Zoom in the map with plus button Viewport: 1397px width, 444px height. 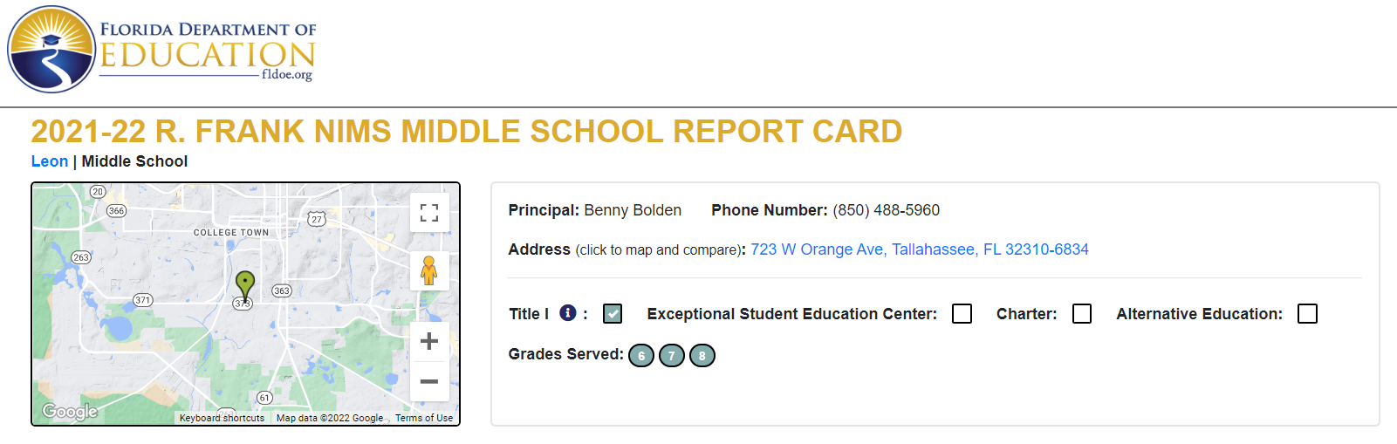click(x=429, y=341)
